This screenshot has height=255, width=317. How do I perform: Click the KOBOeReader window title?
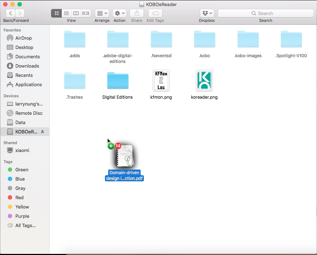(x=161, y=4)
